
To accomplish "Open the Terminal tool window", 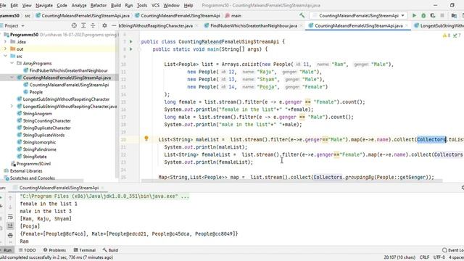I will 85,250.
